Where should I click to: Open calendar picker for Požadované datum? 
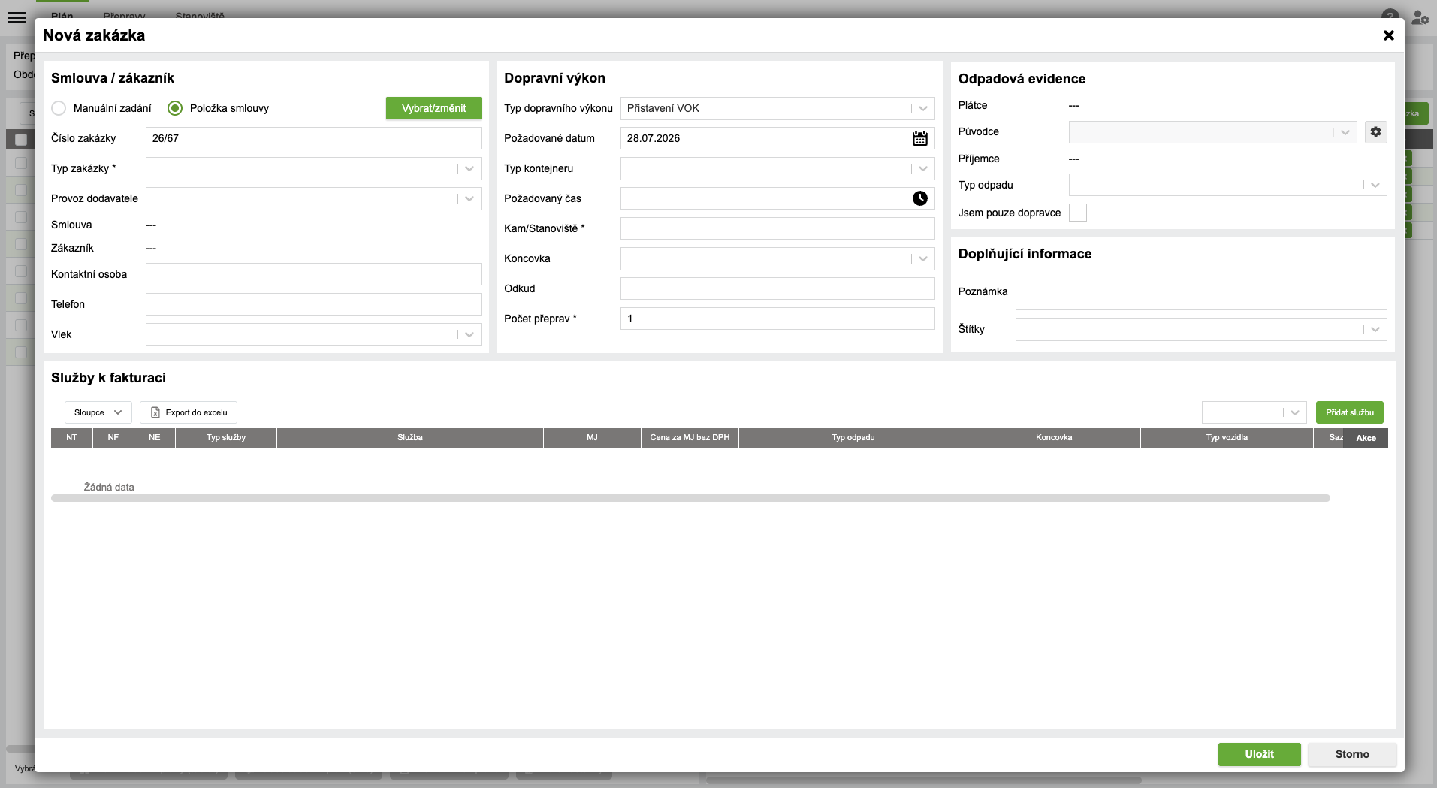coord(920,138)
